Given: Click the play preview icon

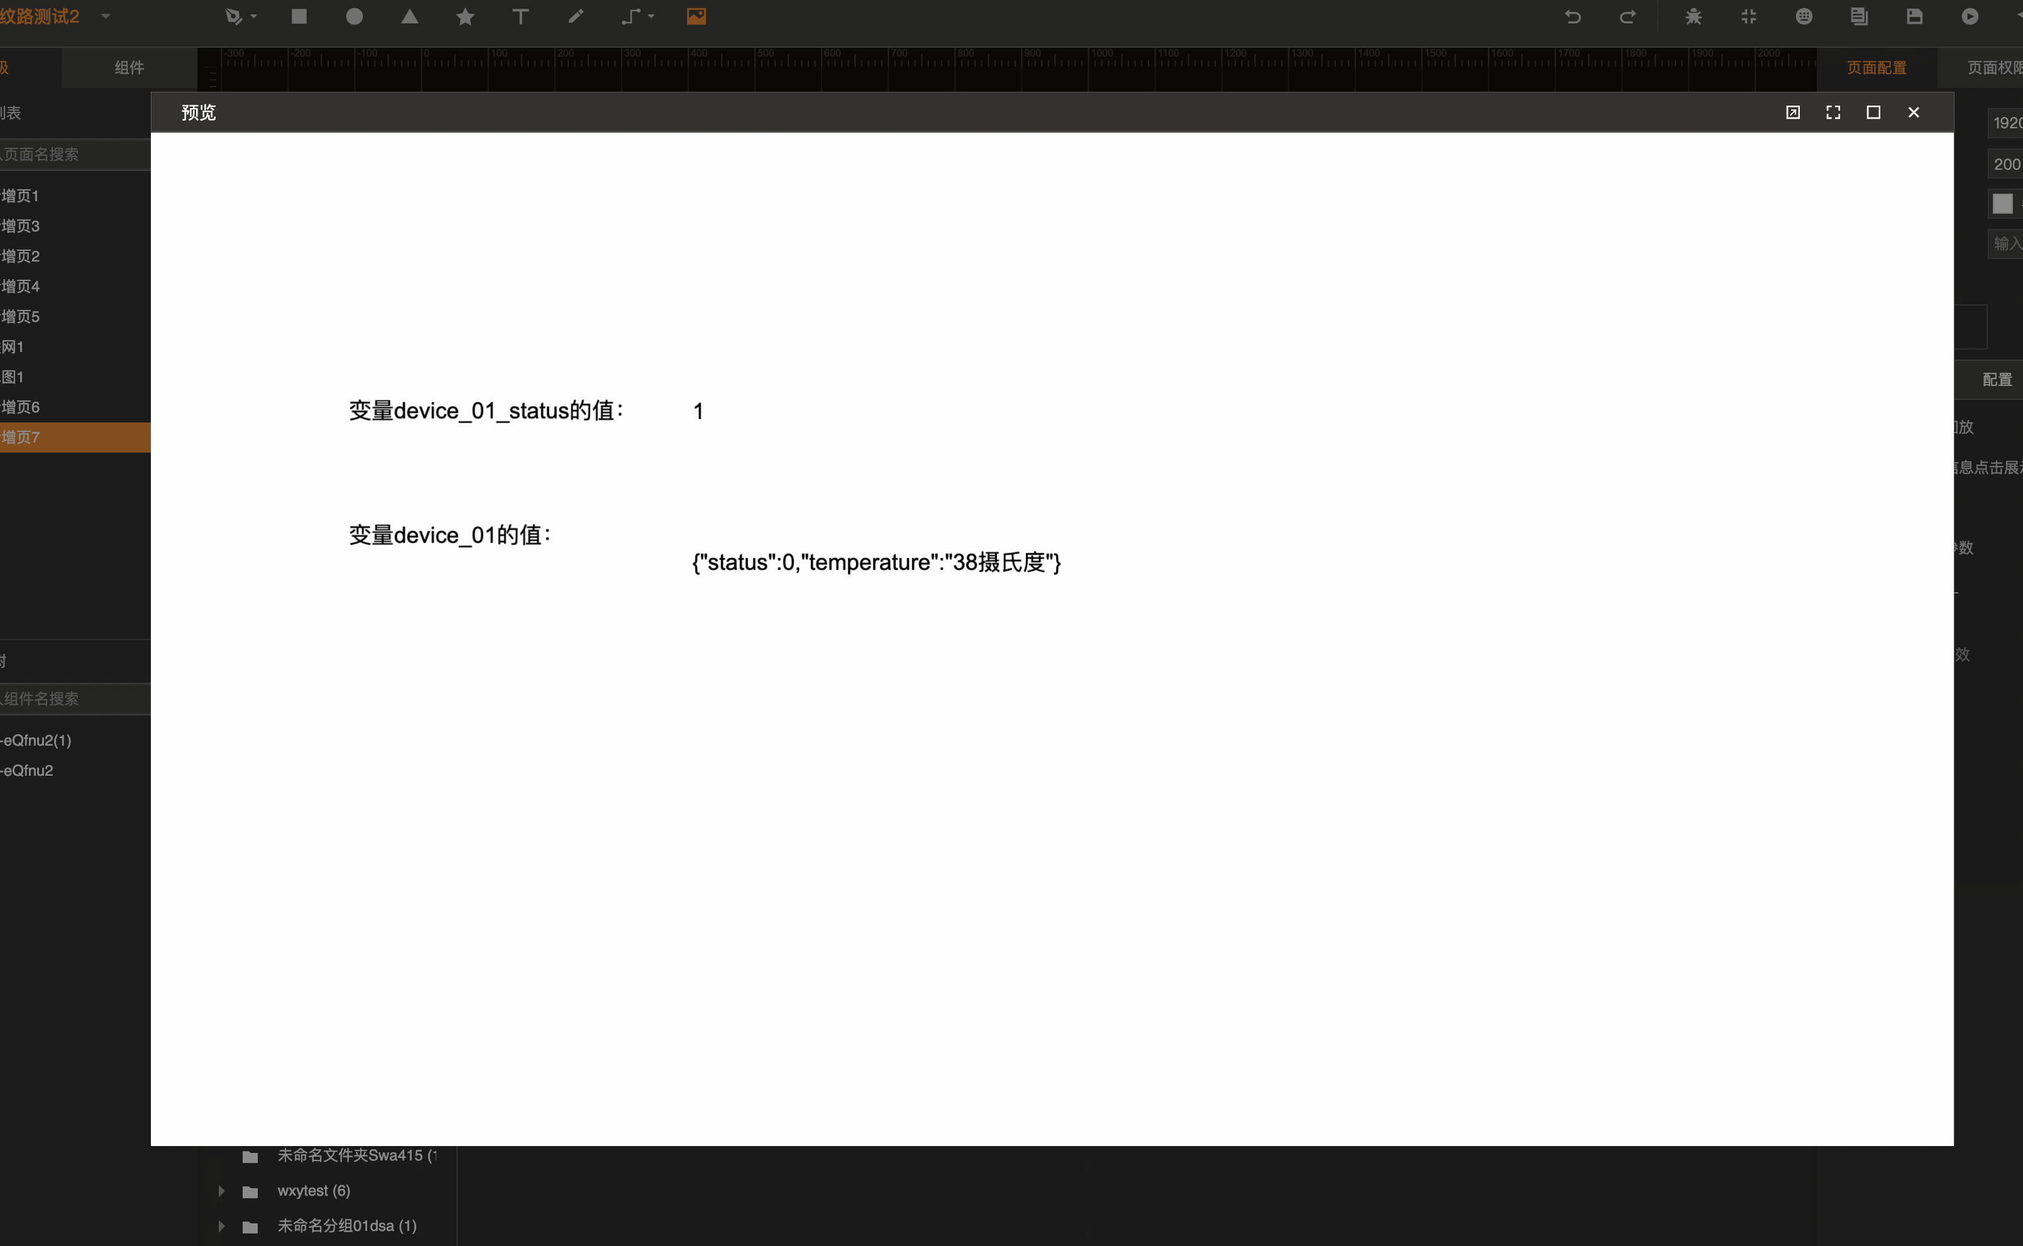Looking at the screenshot, I should tap(1970, 16).
